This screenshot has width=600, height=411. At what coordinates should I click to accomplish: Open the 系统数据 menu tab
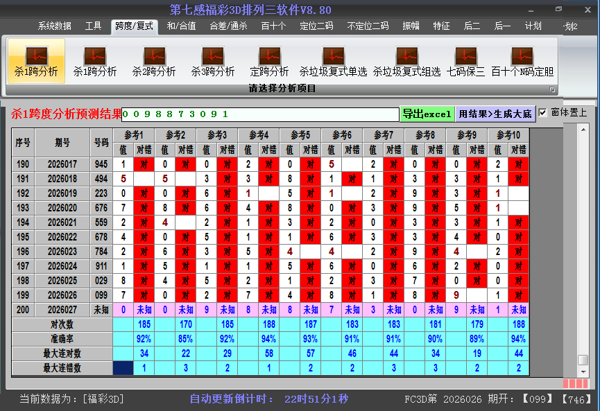pos(55,26)
